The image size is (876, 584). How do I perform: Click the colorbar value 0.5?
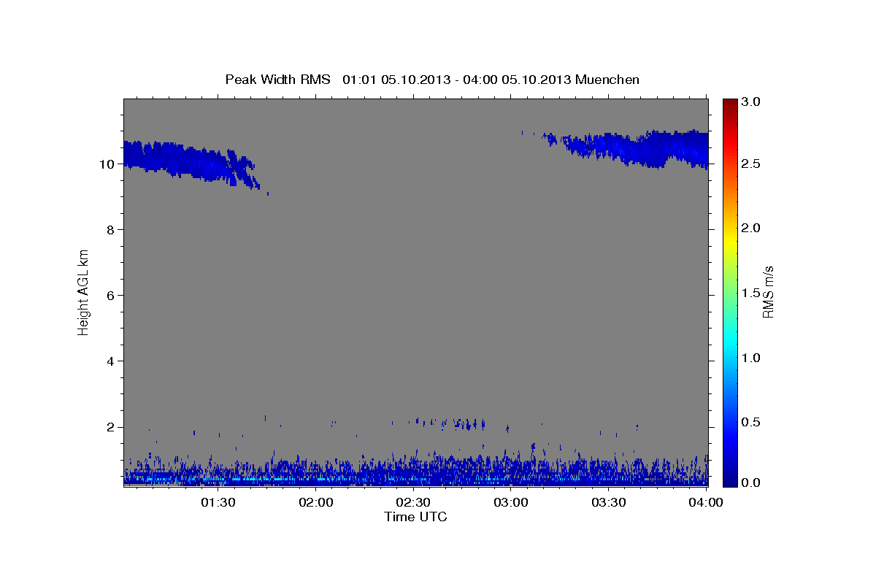(751, 422)
